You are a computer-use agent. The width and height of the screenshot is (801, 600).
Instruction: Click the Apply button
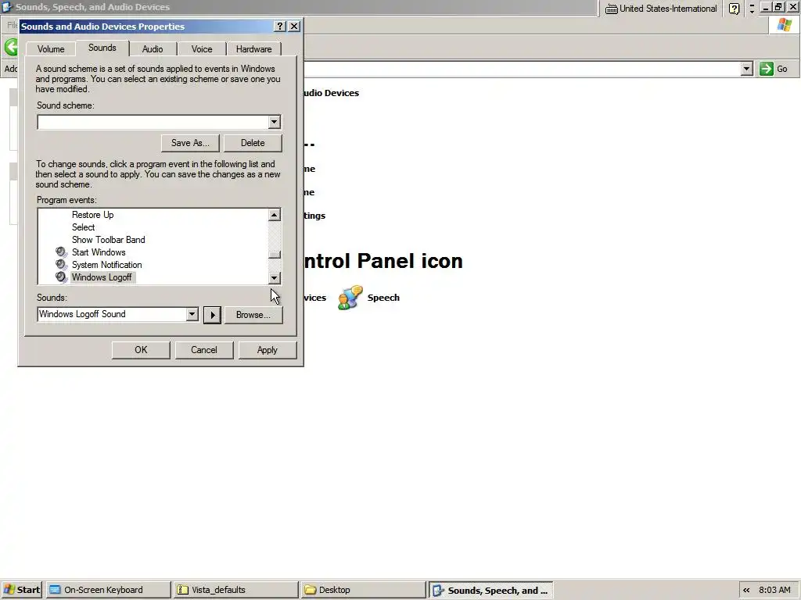(x=268, y=350)
